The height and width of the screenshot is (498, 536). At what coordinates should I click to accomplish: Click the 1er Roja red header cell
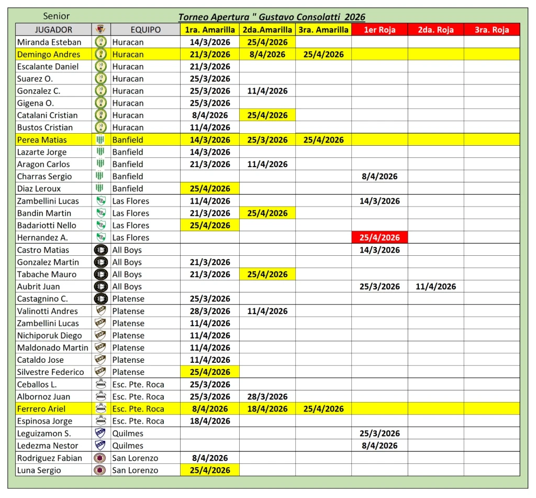pos(379,29)
